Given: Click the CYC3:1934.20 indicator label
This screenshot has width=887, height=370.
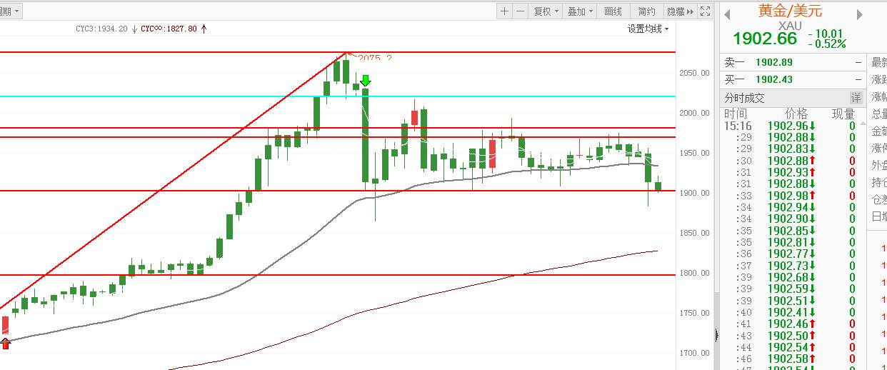Looking at the screenshot, I should [101, 29].
